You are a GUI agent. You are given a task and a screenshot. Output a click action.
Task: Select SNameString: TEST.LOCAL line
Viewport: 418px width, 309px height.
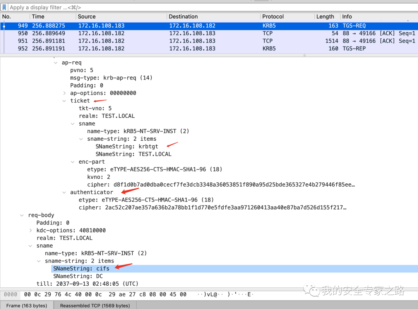pyautogui.click(x=134, y=154)
